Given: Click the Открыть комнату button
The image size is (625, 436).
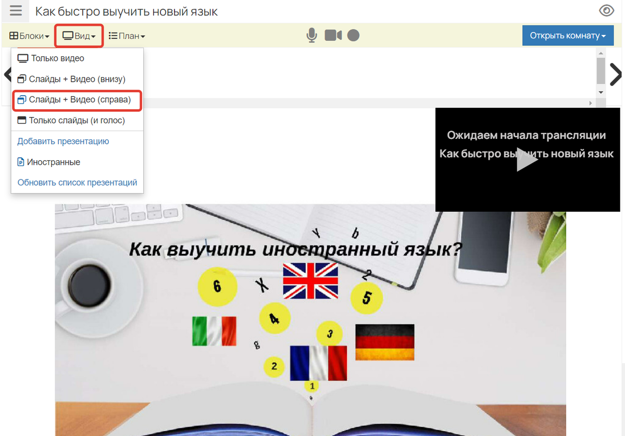Looking at the screenshot, I should pos(567,35).
